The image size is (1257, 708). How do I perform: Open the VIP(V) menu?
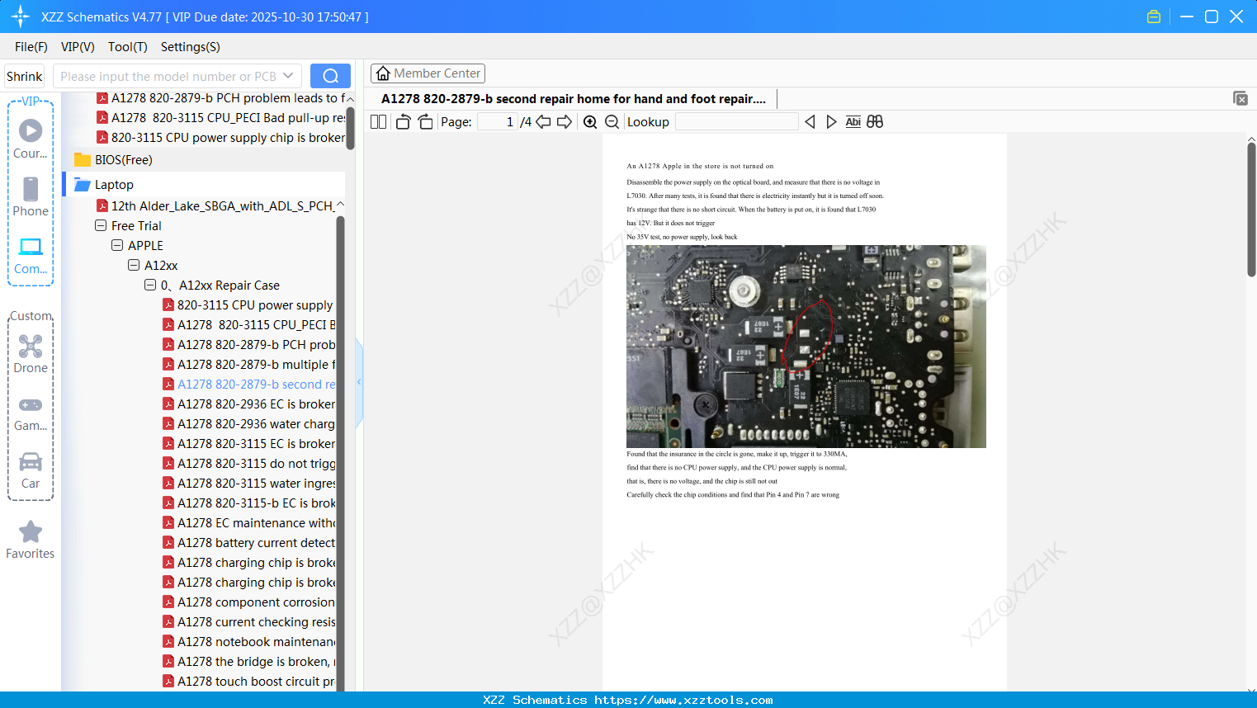[x=78, y=47]
